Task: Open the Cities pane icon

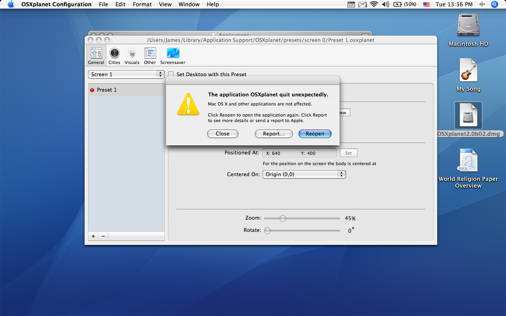Action: point(114,56)
